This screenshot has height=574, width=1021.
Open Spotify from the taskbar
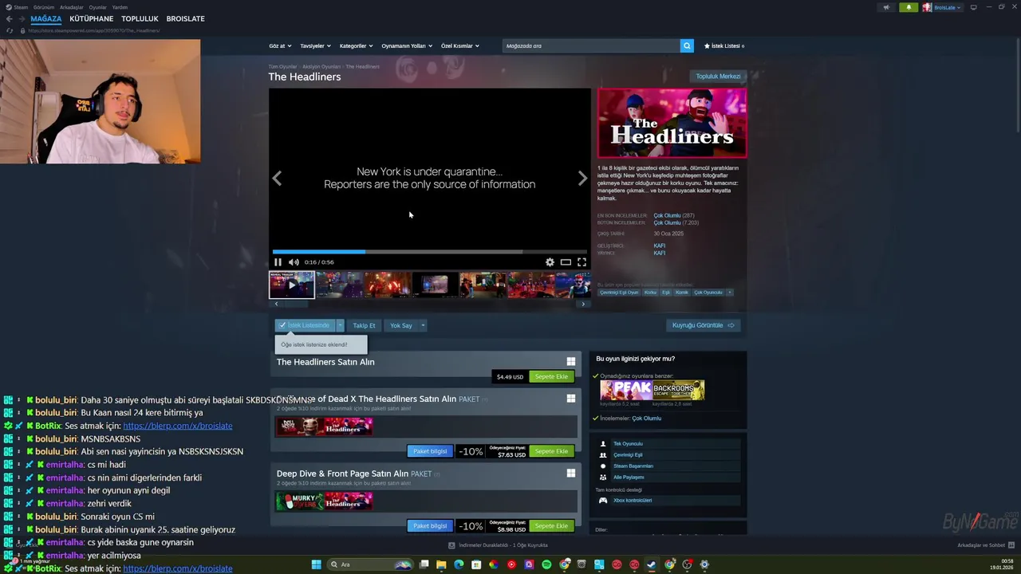click(x=546, y=564)
